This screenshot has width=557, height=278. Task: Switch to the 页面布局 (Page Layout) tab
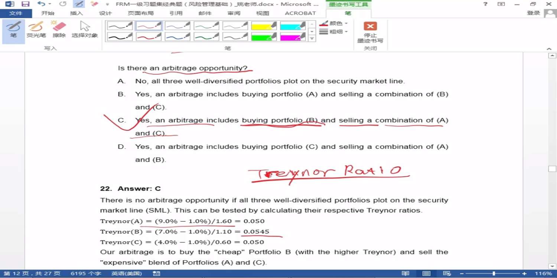pos(141,13)
